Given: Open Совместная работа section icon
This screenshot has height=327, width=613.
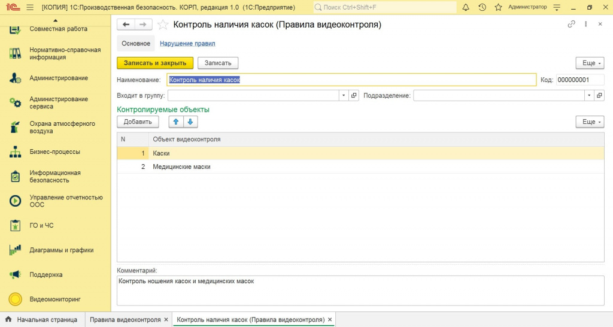Looking at the screenshot, I should pos(15,29).
